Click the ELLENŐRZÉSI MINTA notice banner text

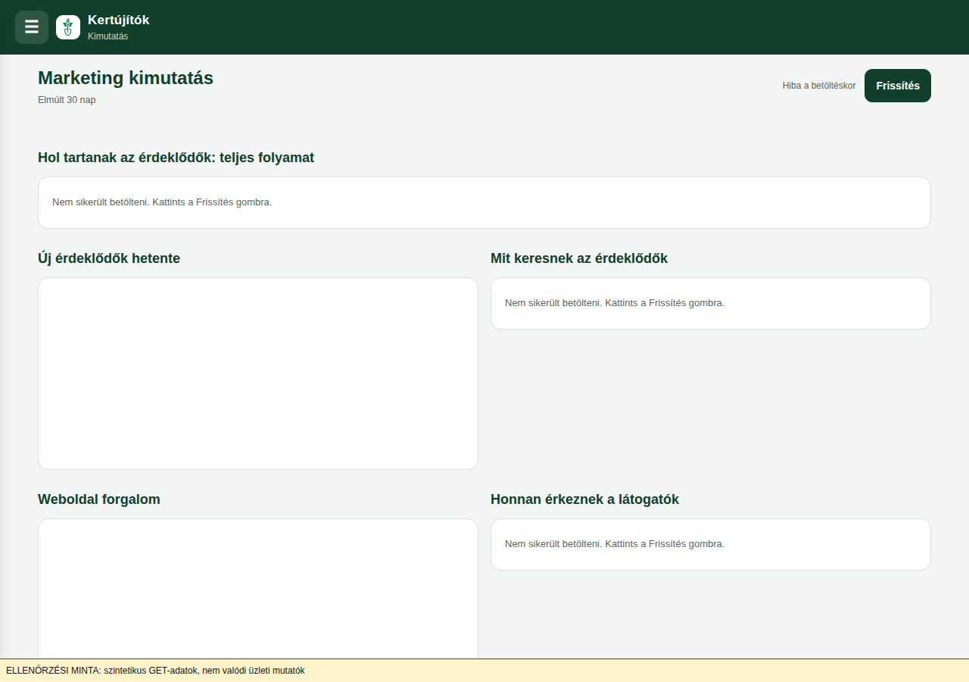(155, 671)
